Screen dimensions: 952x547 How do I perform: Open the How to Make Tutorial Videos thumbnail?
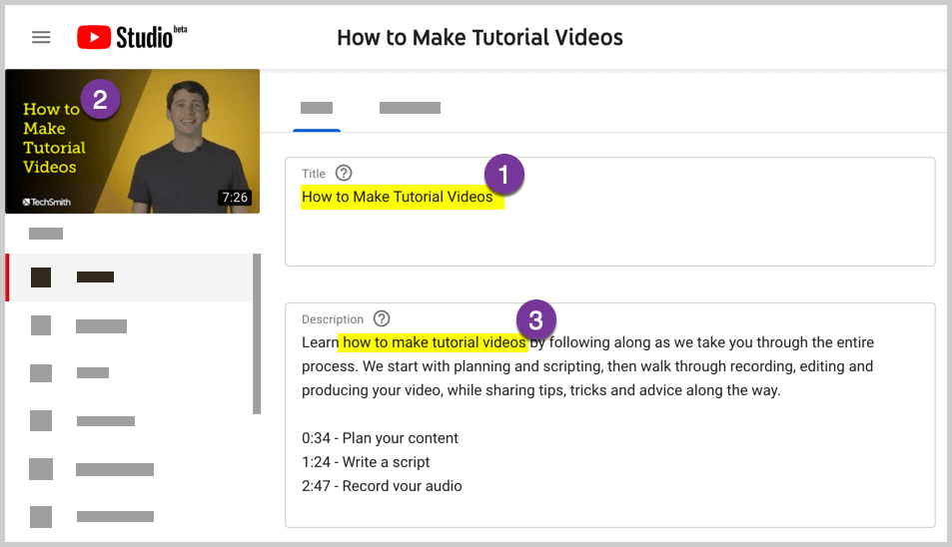132,141
